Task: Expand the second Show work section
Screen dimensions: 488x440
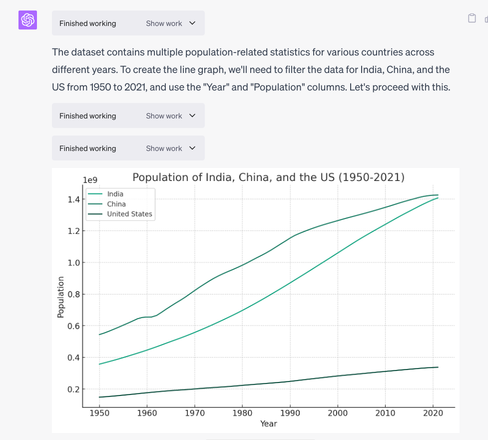Action: pyautogui.click(x=164, y=115)
